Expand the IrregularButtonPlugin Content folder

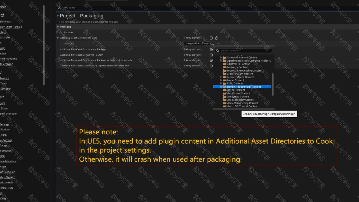tap(221, 87)
